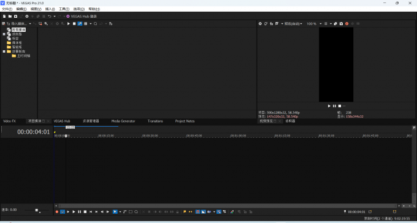Open preview Project Video Properties gear icon
This screenshot has height=223, width=417.
coord(260,24)
